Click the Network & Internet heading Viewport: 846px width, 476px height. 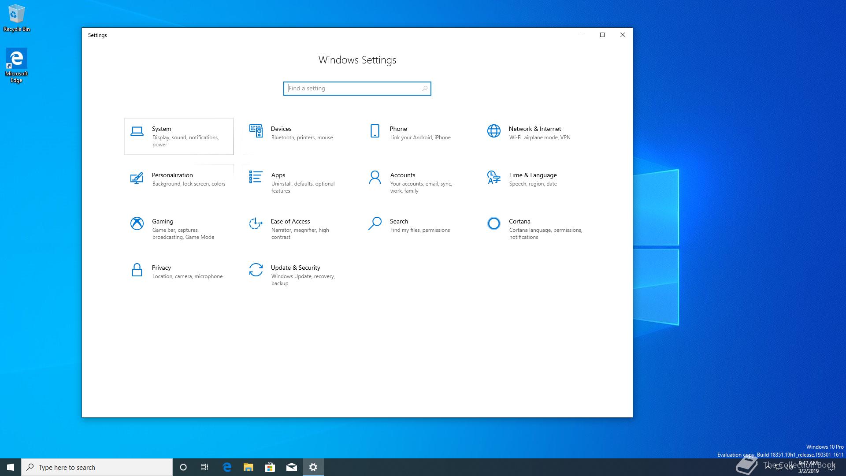click(x=535, y=129)
